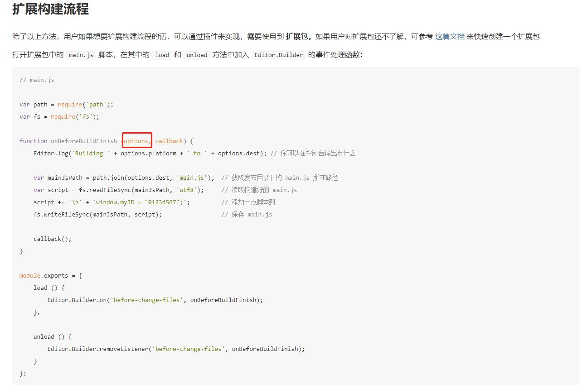This screenshot has width=587, height=389.
Task: Click the "Editor.Builder.on" call line
Action: 155,300
